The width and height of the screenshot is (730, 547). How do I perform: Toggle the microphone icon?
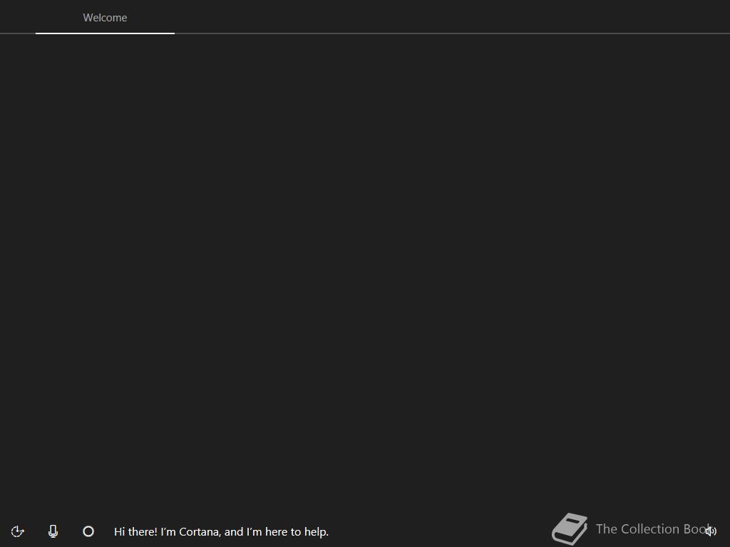pos(53,531)
